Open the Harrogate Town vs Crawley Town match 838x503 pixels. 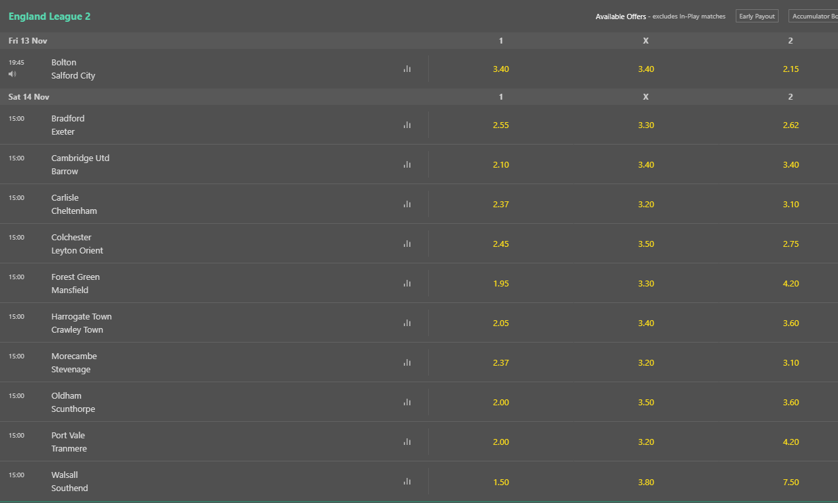[x=81, y=323]
